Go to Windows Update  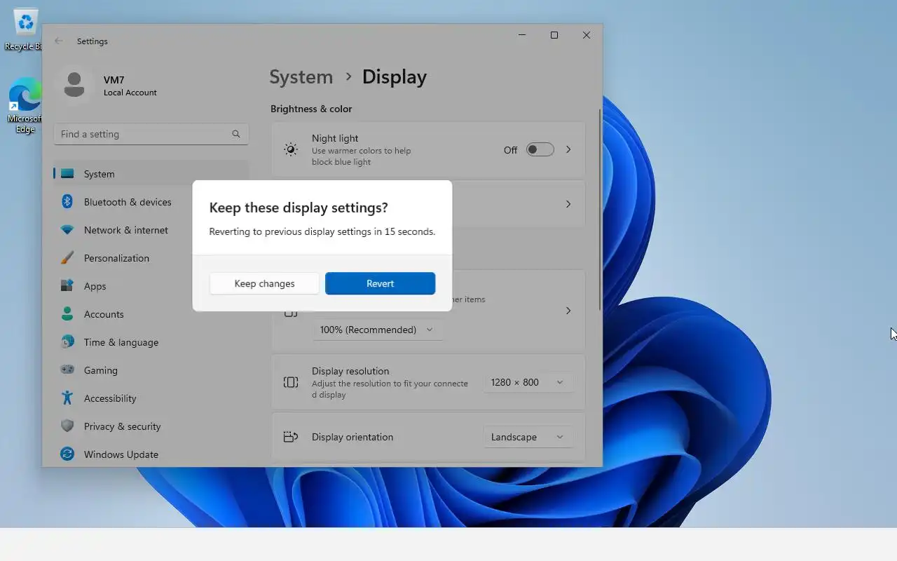coord(151,454)
